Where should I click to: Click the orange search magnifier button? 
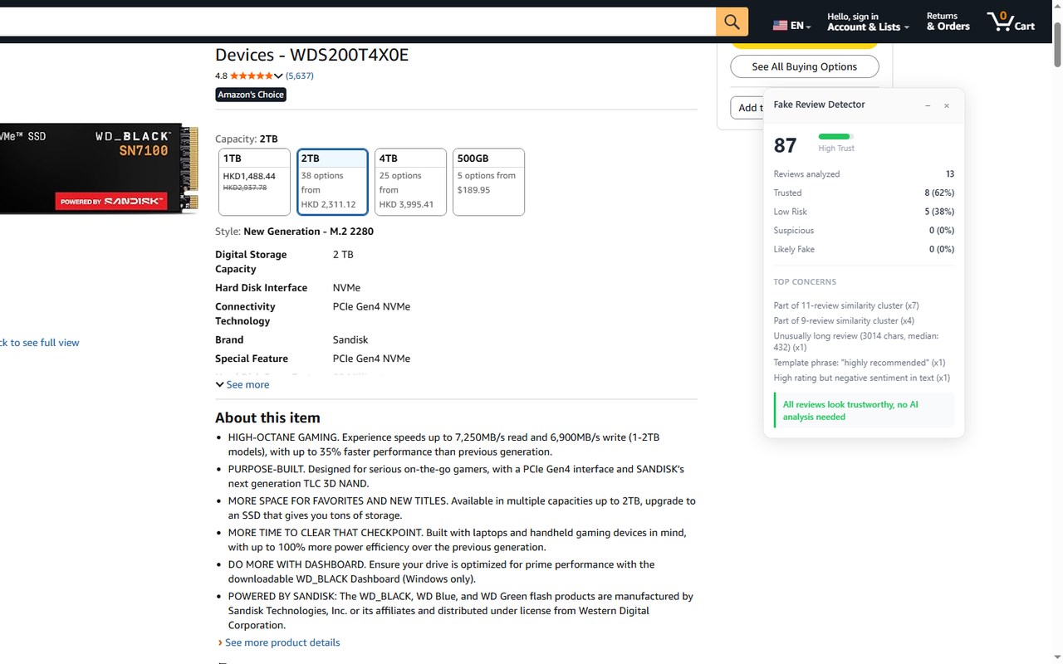pyautogui.click(x=732, y=22)
